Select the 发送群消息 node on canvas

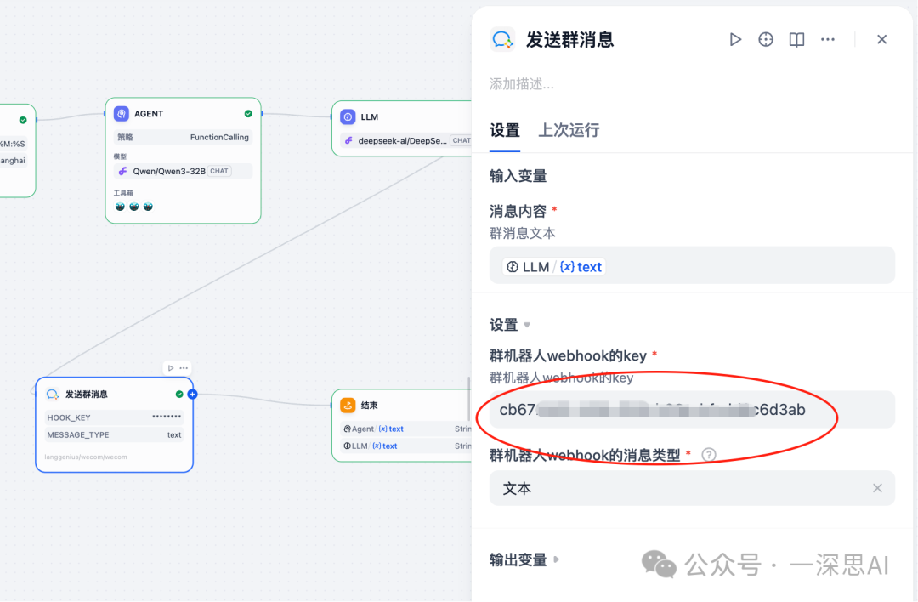(114, 424)
